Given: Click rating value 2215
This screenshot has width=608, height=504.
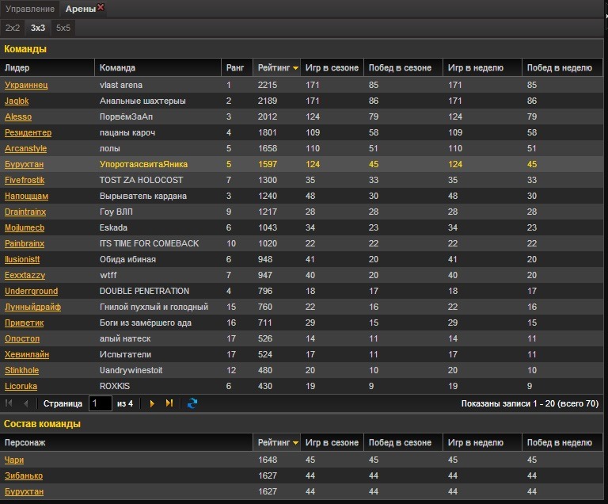Looking at the screenshot, I should 268,85.
